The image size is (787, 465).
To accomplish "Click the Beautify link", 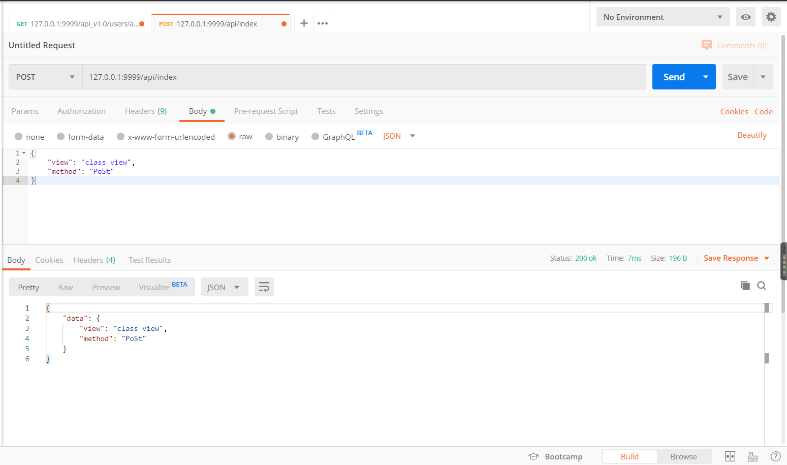I will pyautogui.click(x=752, y=135).
